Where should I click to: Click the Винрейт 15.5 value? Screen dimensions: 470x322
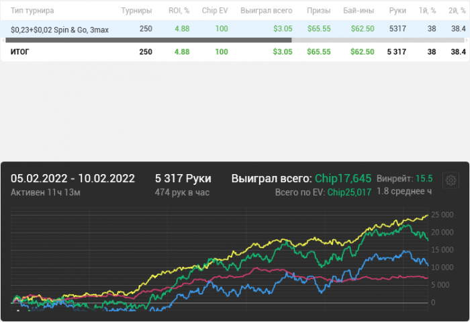coord(424,179)
